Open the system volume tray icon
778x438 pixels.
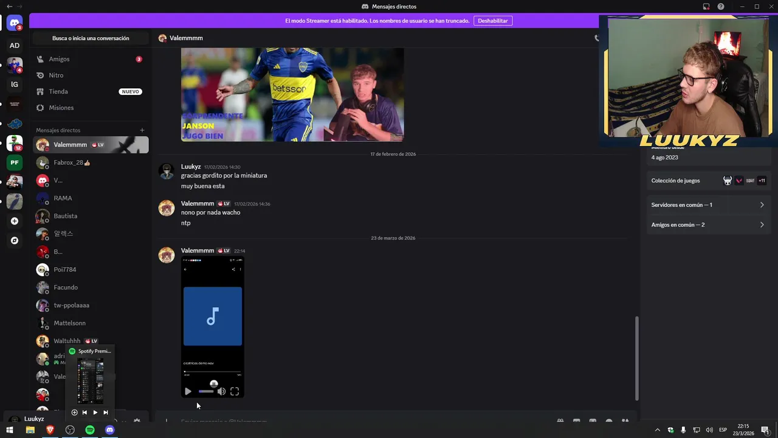point(709,430)
